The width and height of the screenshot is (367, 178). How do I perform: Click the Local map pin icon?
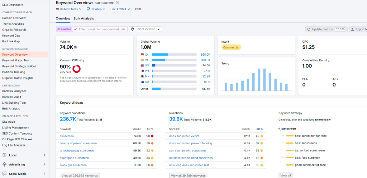(x=5, y=155)
